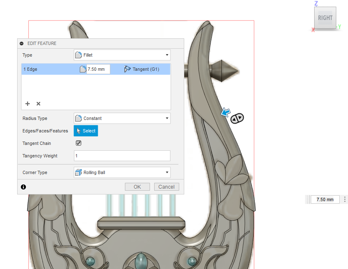Collapse the EDIT FEATURE dialog
The image size is (348, 269).
[x=22, y=43]
